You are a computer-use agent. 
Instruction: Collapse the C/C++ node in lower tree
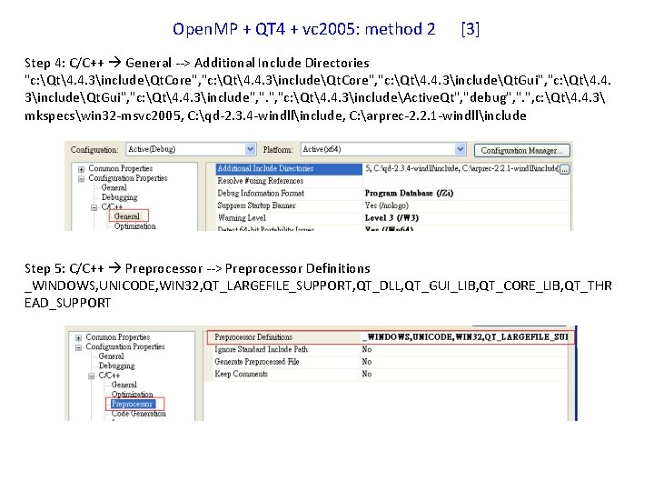click(92, 376)
